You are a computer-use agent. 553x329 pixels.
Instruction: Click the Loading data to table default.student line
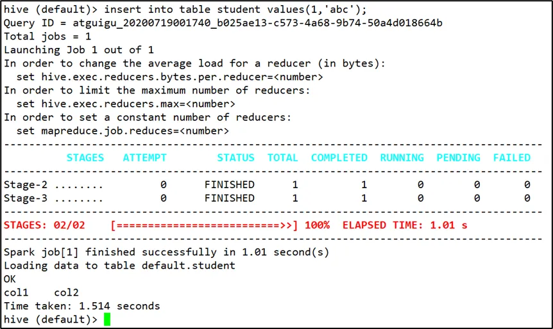(119, 266)
